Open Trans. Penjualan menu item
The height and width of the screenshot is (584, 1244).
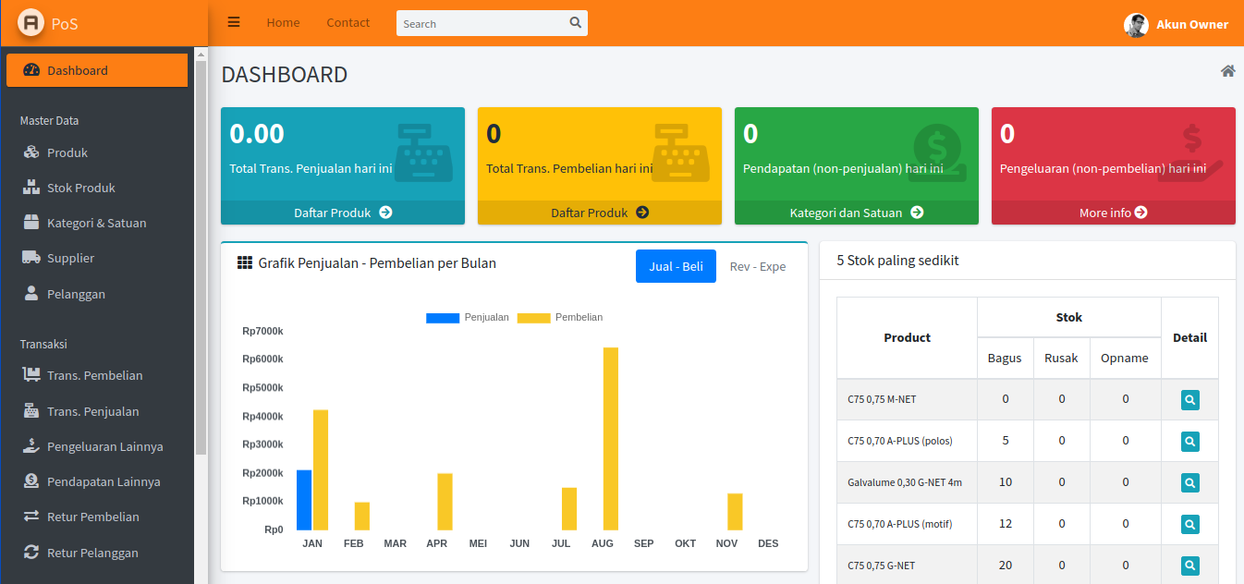[x=97, y=411]
